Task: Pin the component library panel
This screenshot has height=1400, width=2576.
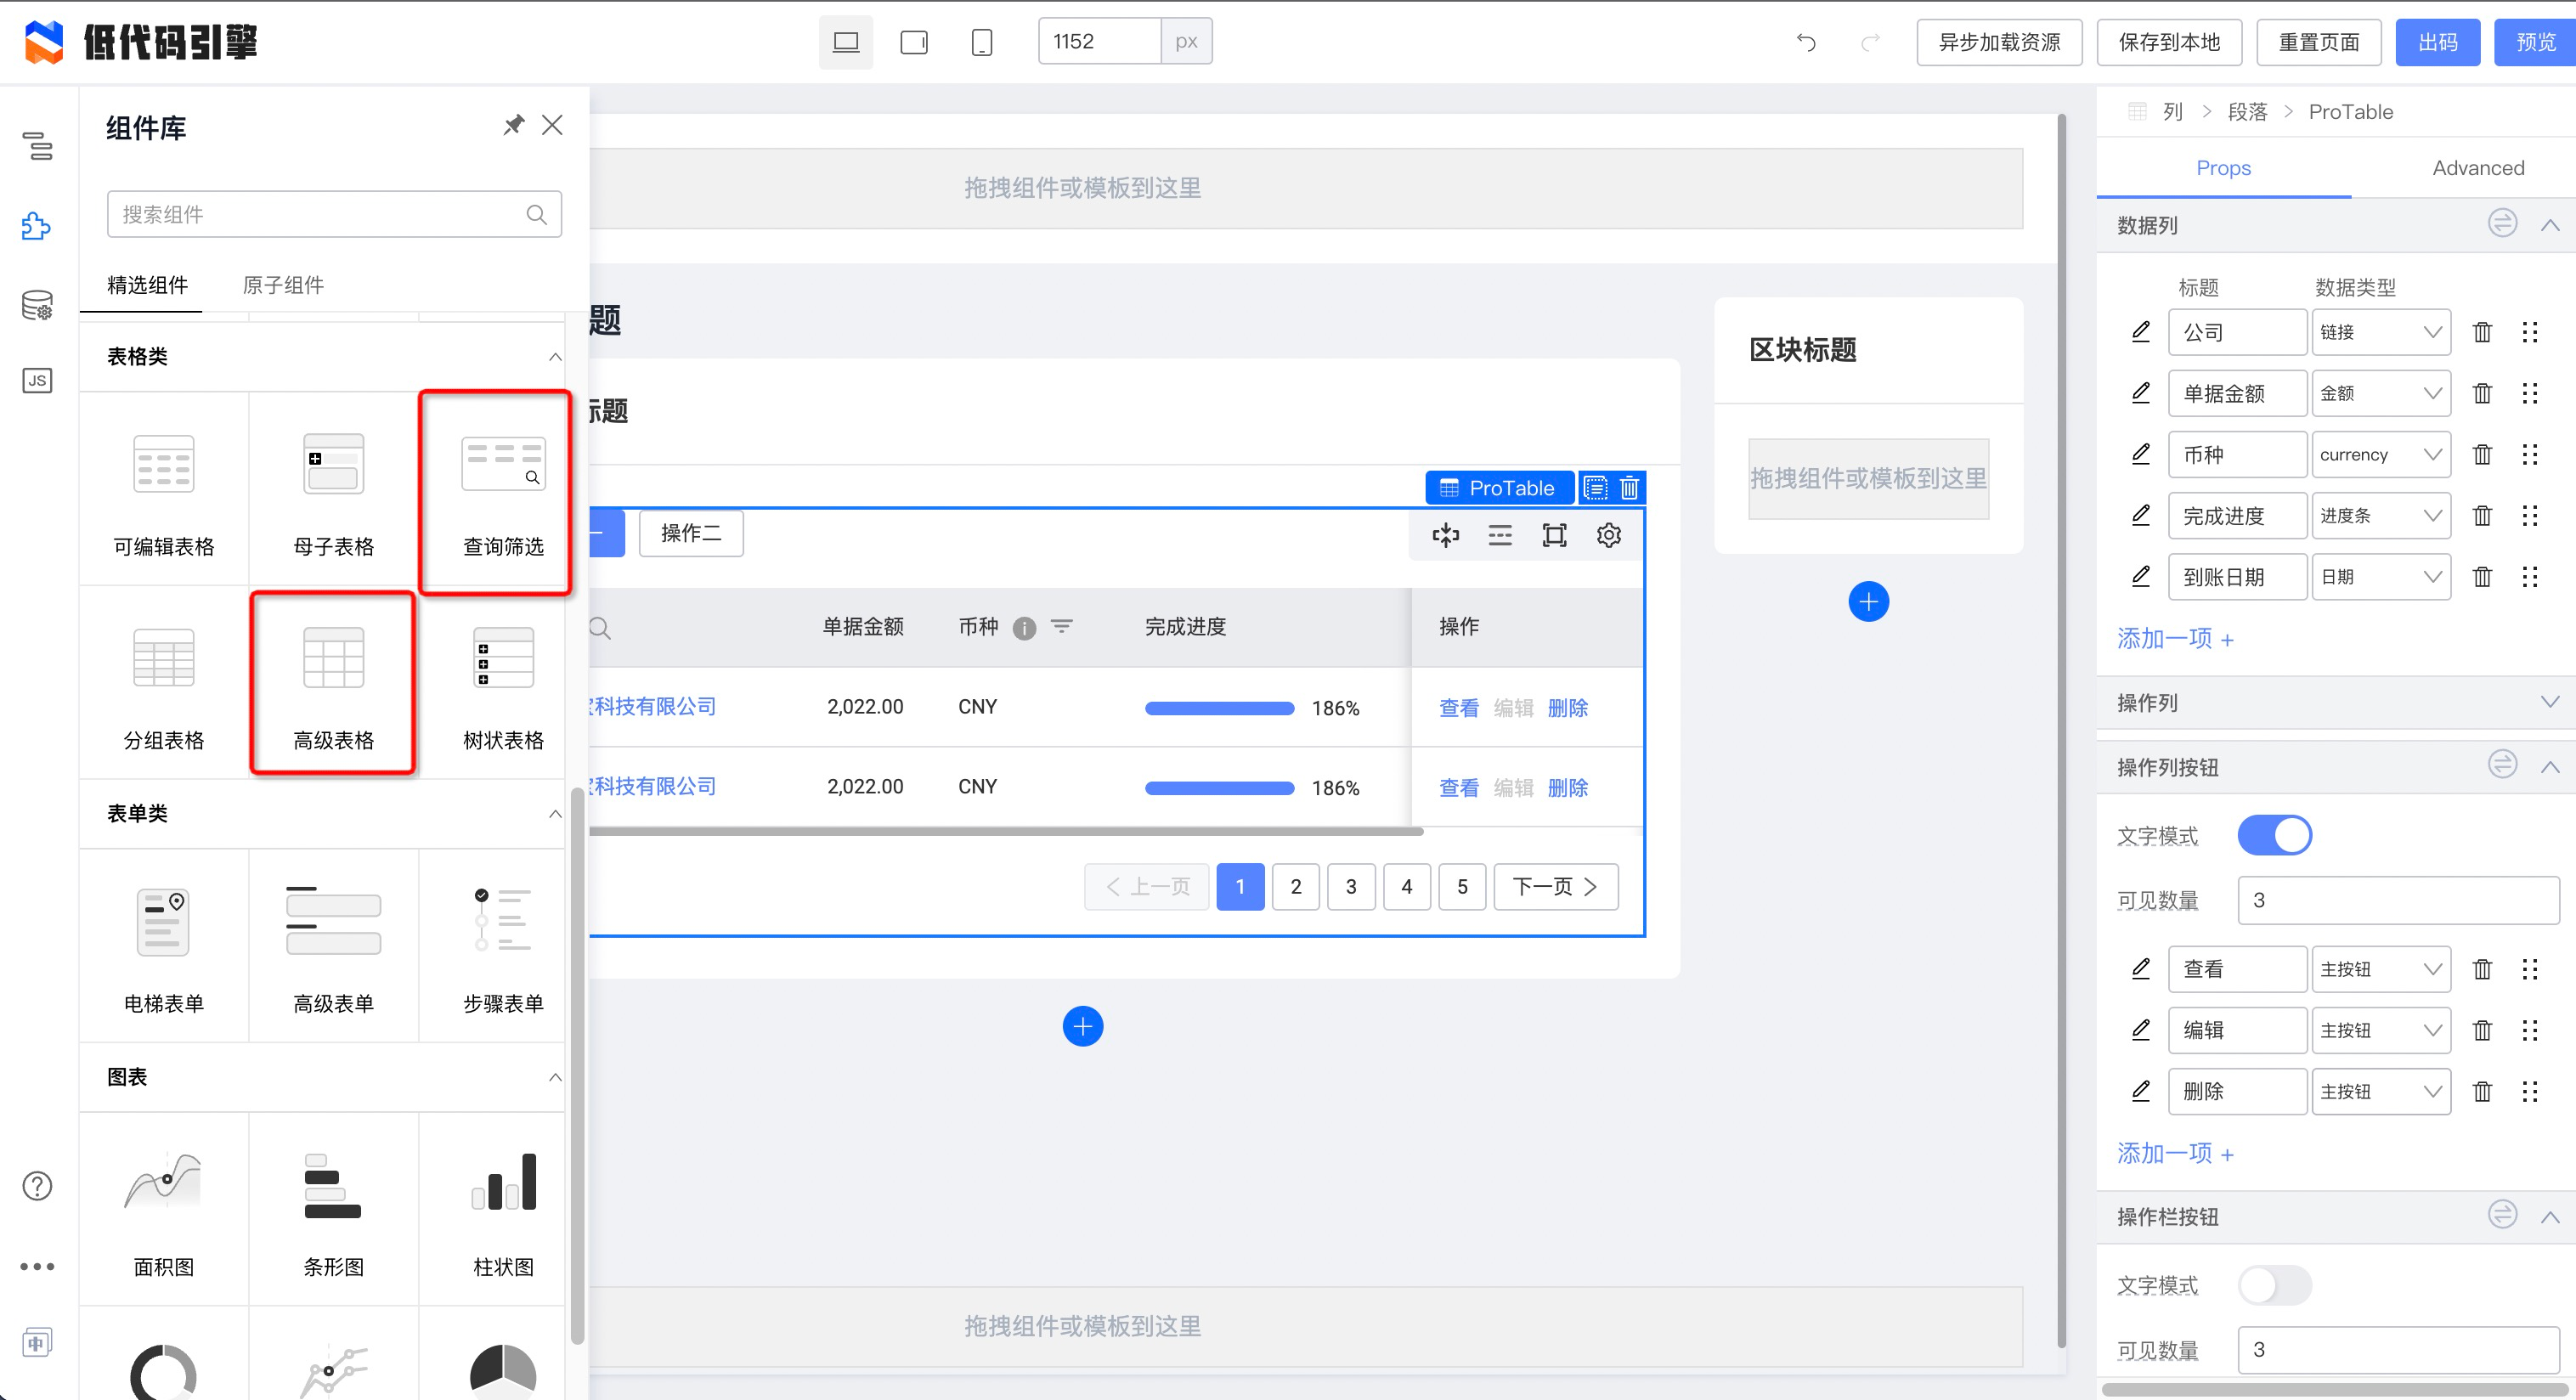Action: pos(513,125)
